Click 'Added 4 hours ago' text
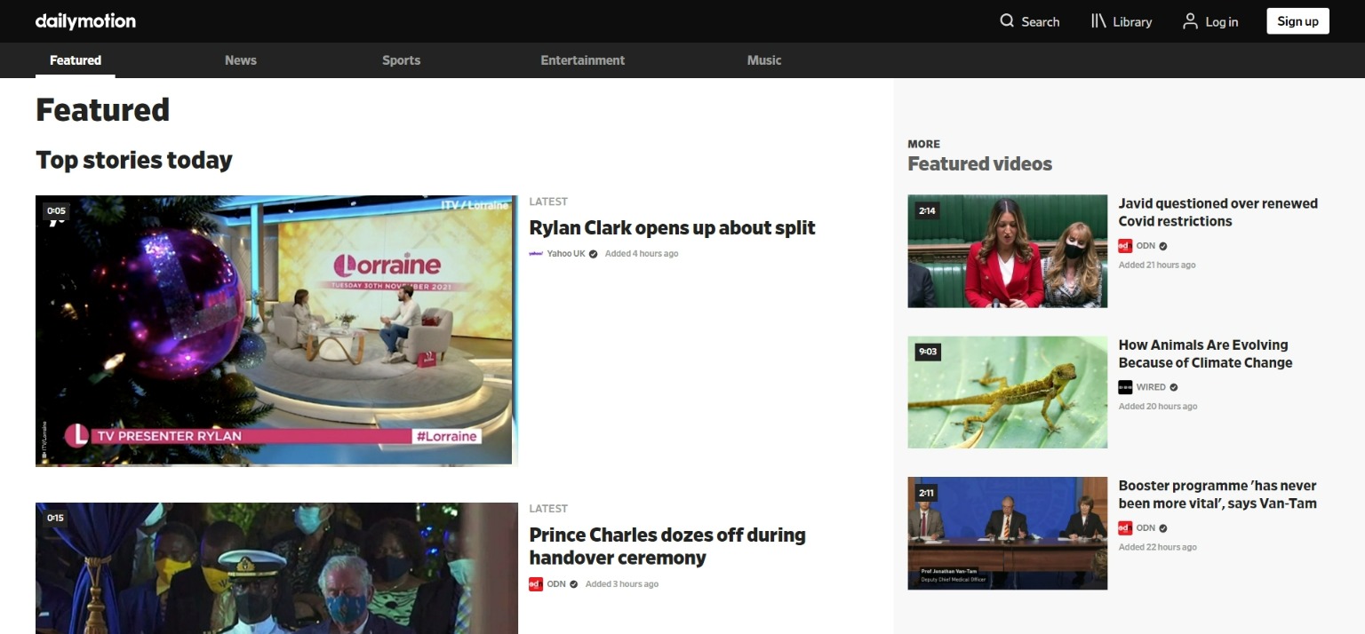 (x=642, y=254)
